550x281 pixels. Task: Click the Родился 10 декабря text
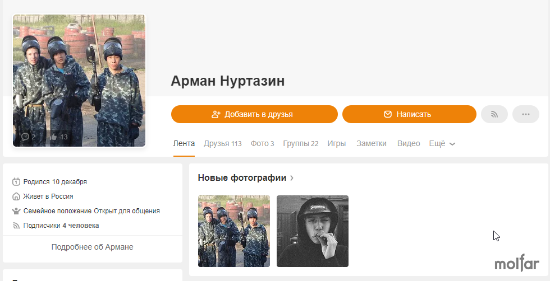(55, 181)
